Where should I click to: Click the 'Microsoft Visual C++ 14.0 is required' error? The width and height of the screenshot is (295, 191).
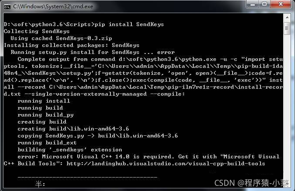106,157
